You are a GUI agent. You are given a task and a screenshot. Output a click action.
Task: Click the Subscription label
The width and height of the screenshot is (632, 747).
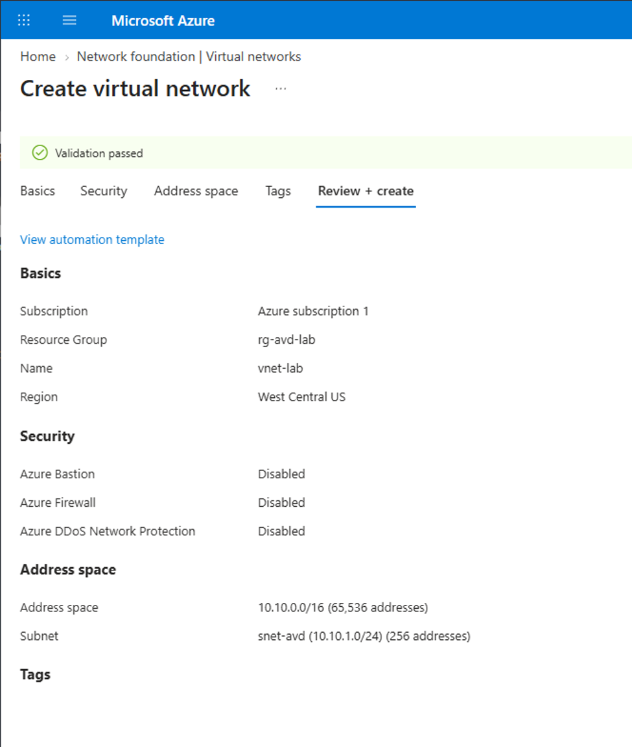click(54, 311)
